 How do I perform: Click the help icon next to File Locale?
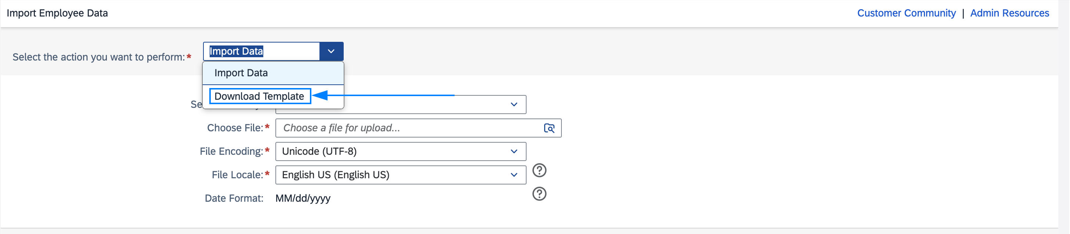point(539,171)
